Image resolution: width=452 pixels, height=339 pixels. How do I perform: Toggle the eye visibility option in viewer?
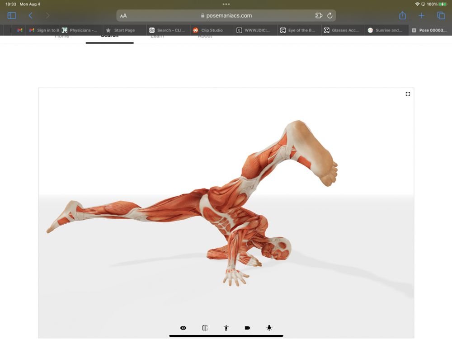click(183, 328)
